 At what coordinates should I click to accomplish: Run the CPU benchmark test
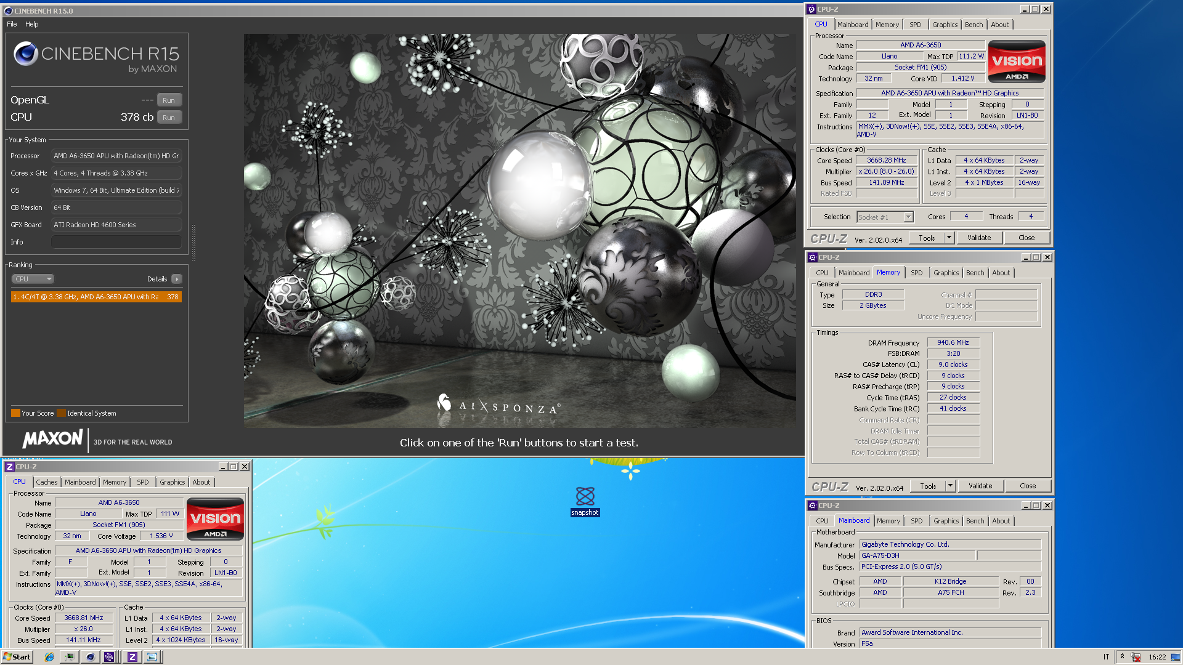click(x=169, y=118)
